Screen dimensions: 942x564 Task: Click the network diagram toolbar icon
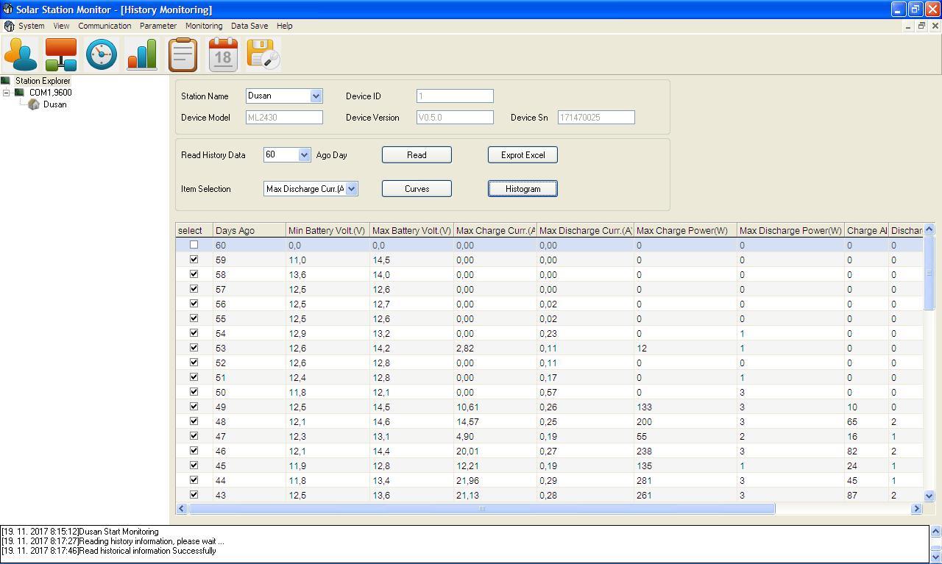(61, 55)
